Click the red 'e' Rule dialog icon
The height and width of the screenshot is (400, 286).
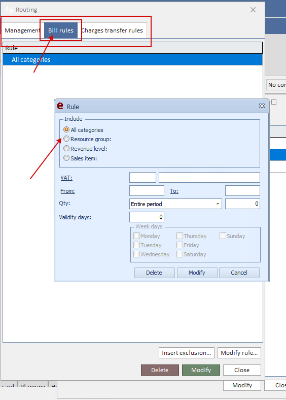point(60,106)
